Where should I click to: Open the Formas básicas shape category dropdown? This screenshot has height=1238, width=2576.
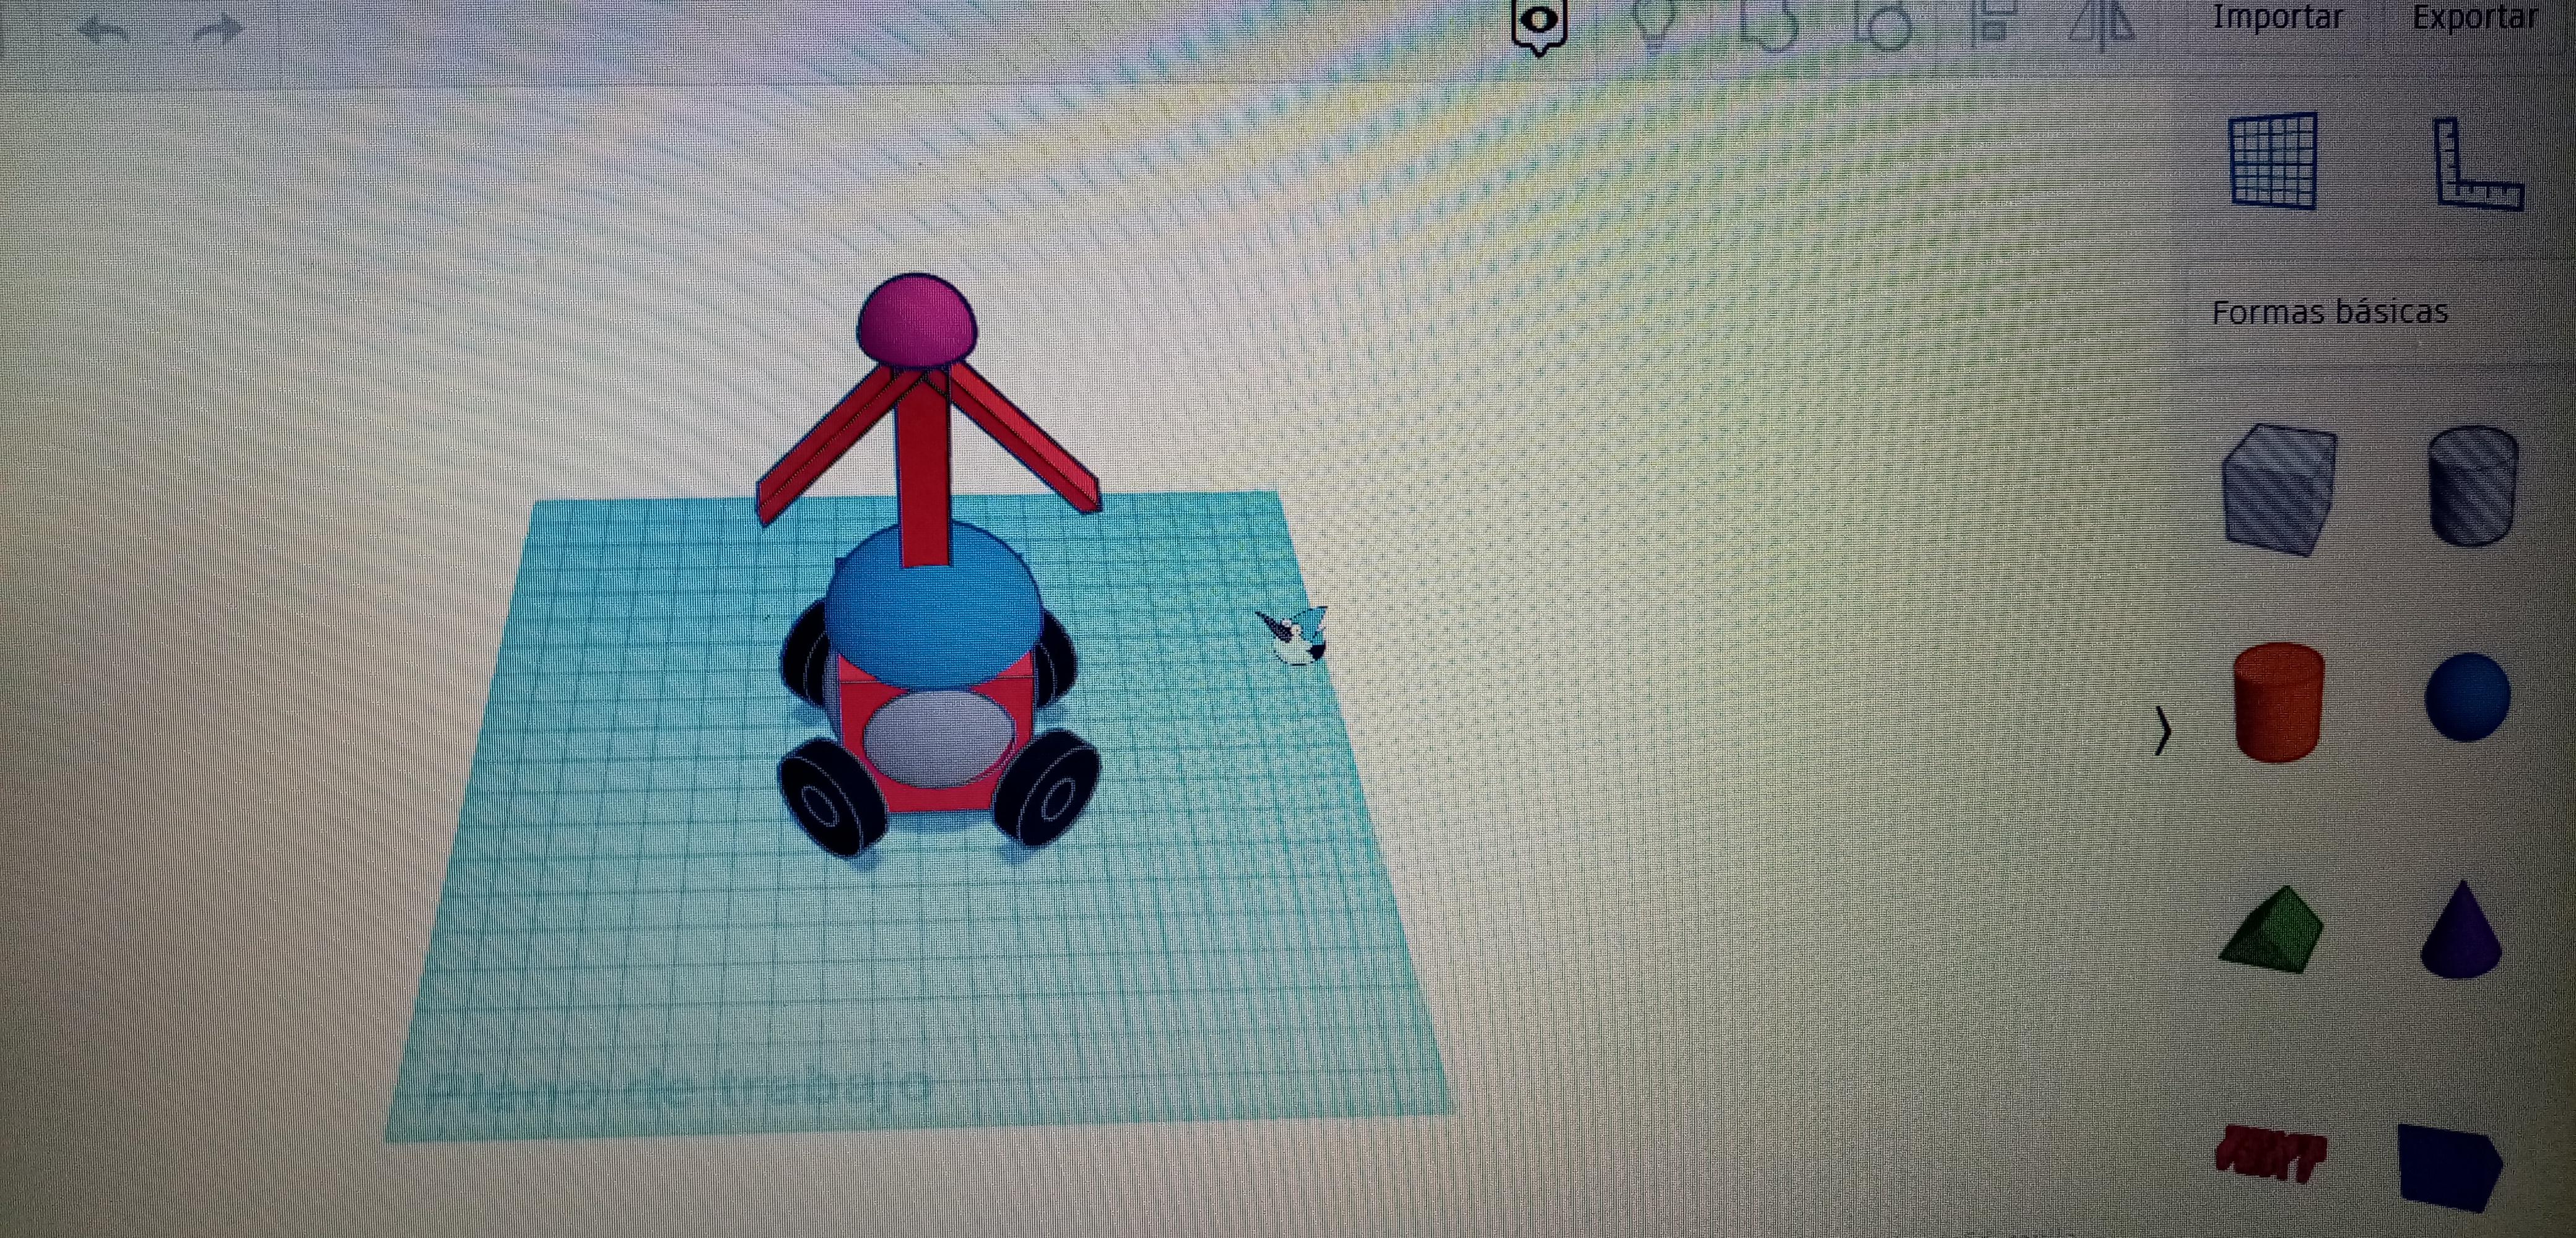2329,313
